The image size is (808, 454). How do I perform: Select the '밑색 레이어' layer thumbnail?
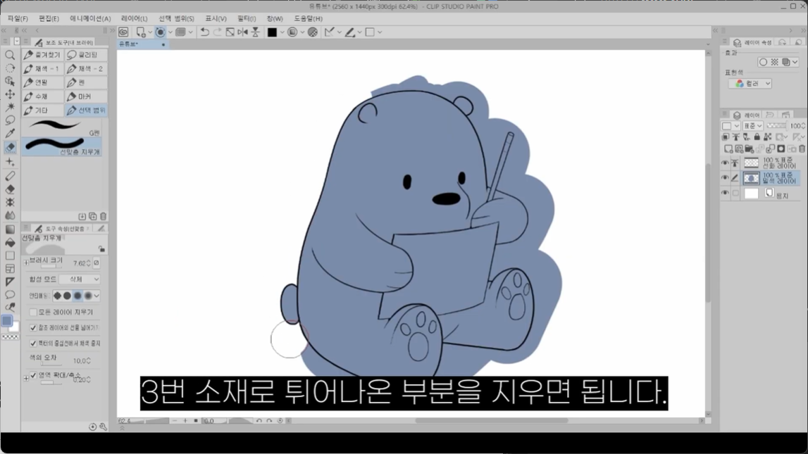[x=752, y=178]
